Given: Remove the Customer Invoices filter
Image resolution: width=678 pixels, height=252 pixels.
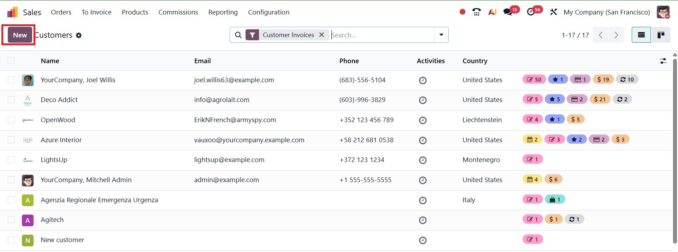Looking at the screenshot, I should coord(322,35).
